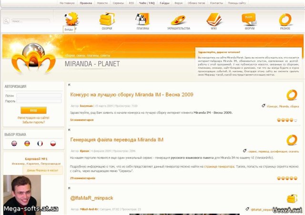Image resolution: width=305 pixels, height=215 pixels.
Task: Open the РАЗНОЕ orange ring icon
Action: [x=285, y=20]
